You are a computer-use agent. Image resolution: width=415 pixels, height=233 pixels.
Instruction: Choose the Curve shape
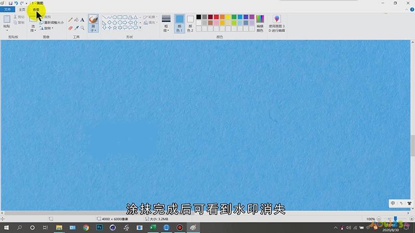click(x=109, y=17)
